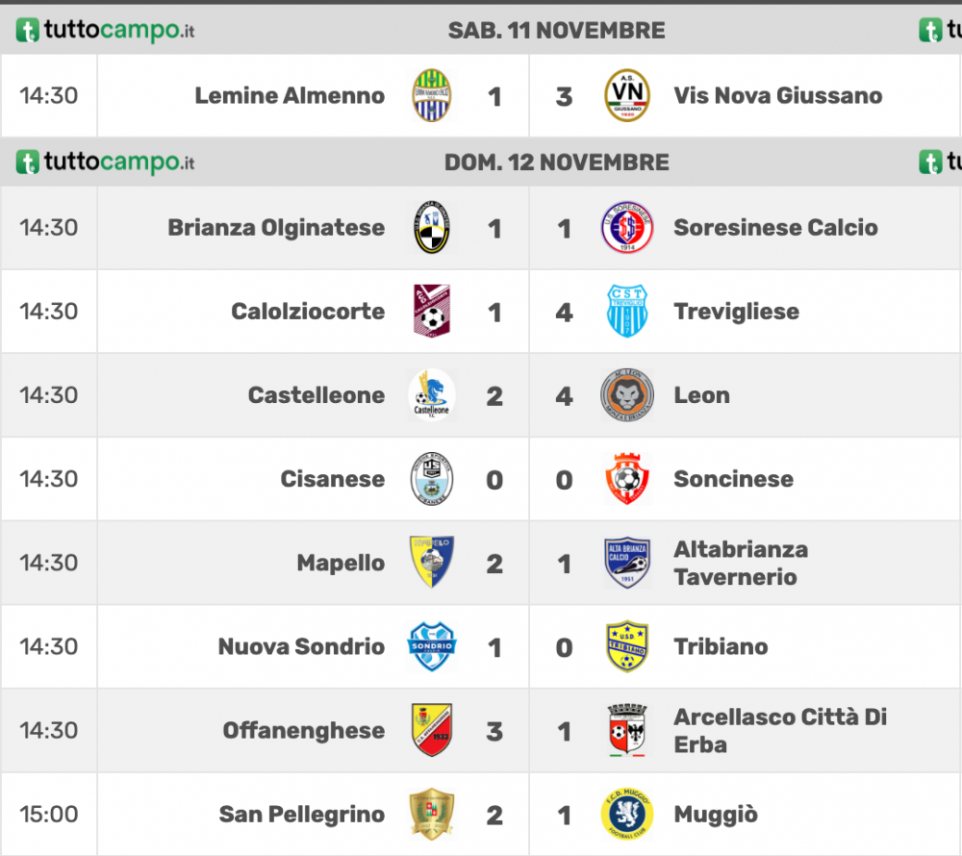Click the Altabrianza Tavernerio team name
Screen dimensions: 962x856
[x=741, y=563]
